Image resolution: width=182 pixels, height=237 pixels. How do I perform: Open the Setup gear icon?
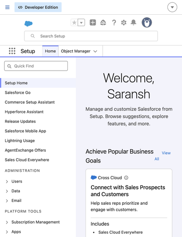click(124, 23)
